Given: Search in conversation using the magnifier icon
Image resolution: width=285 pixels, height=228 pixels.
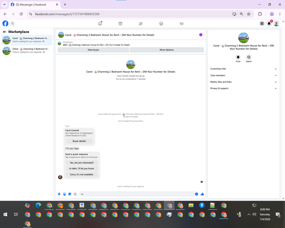Looking at the screenshot, I should [249, 57].
